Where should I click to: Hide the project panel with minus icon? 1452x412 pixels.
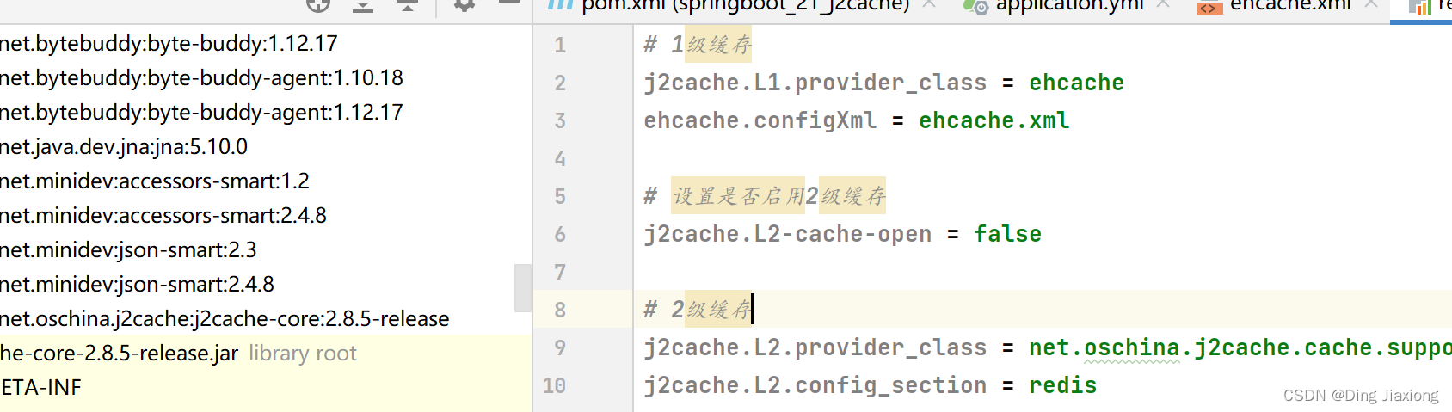(509, 3)
